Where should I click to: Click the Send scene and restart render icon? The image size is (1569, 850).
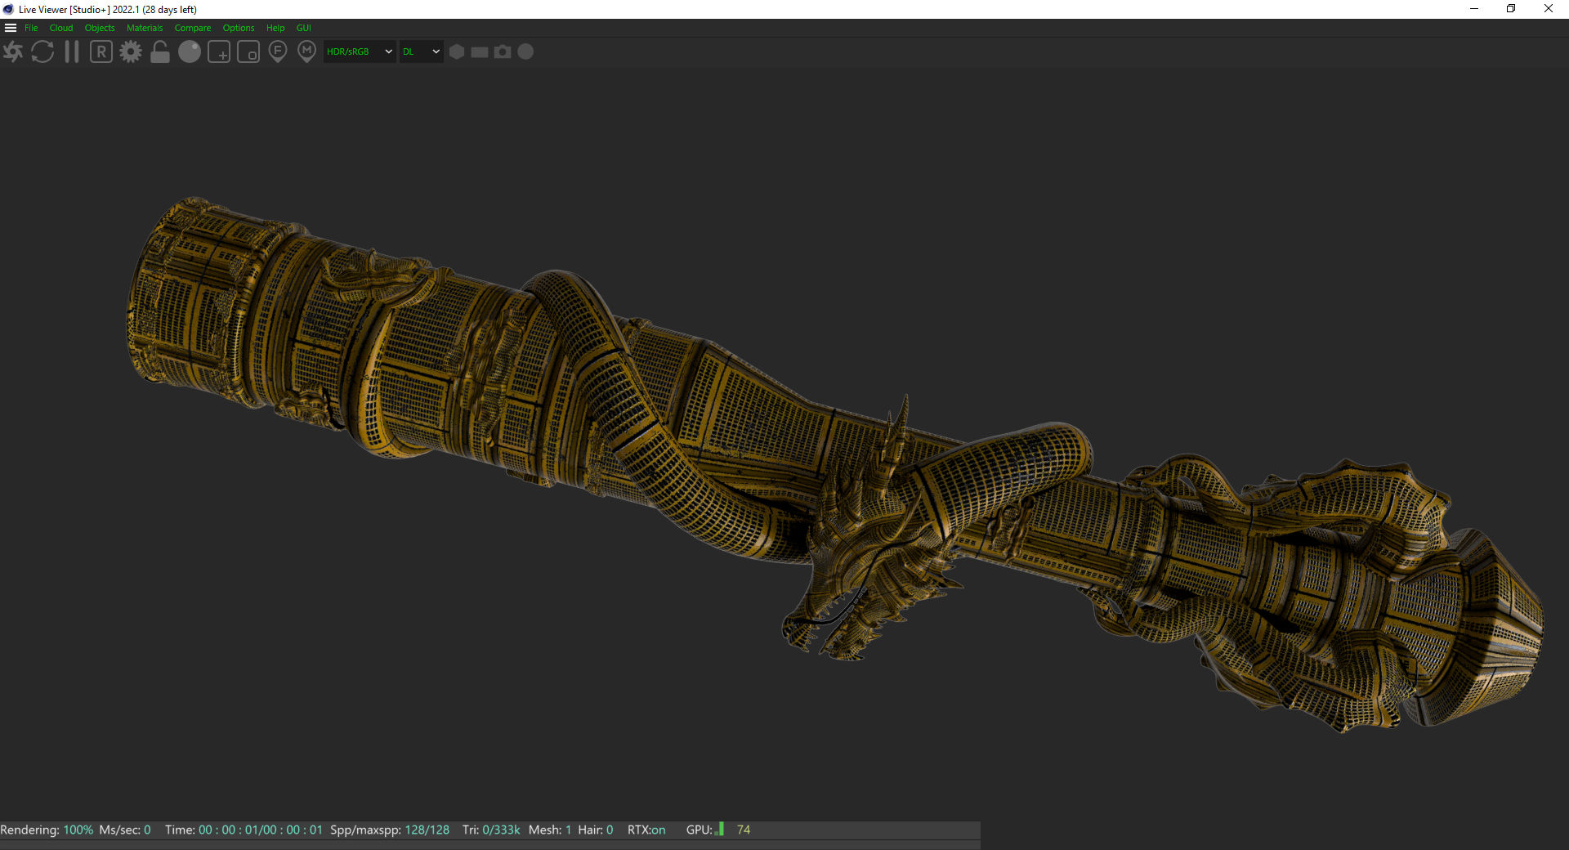tap(13, 51)
